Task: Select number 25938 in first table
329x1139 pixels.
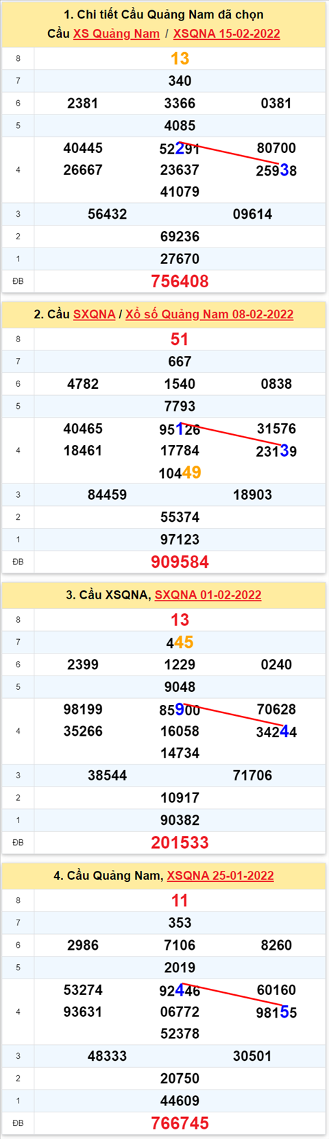Action: tap(276, 170)
